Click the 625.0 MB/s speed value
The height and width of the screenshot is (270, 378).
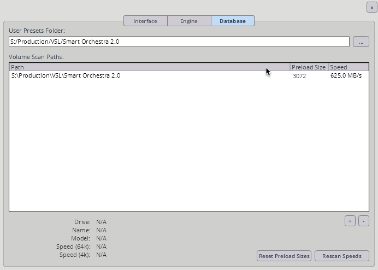(x=346, y=76)
